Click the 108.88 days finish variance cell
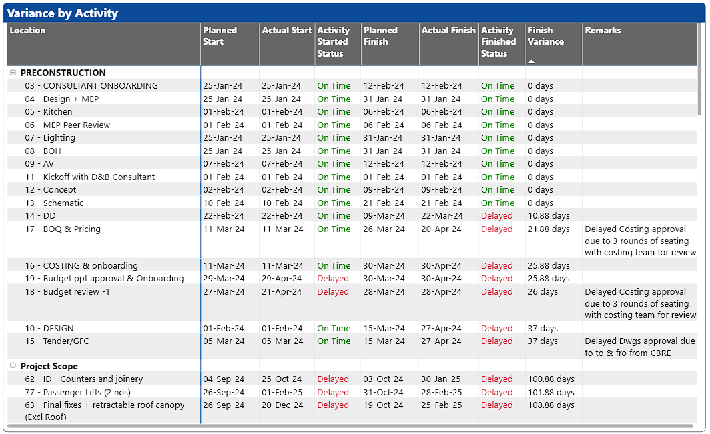Screen dimensions: 710x434 551,405
